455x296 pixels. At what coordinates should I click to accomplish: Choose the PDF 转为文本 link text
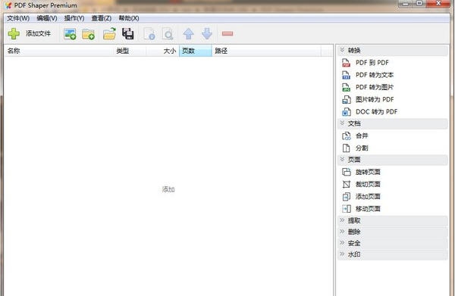pos(375,75)
